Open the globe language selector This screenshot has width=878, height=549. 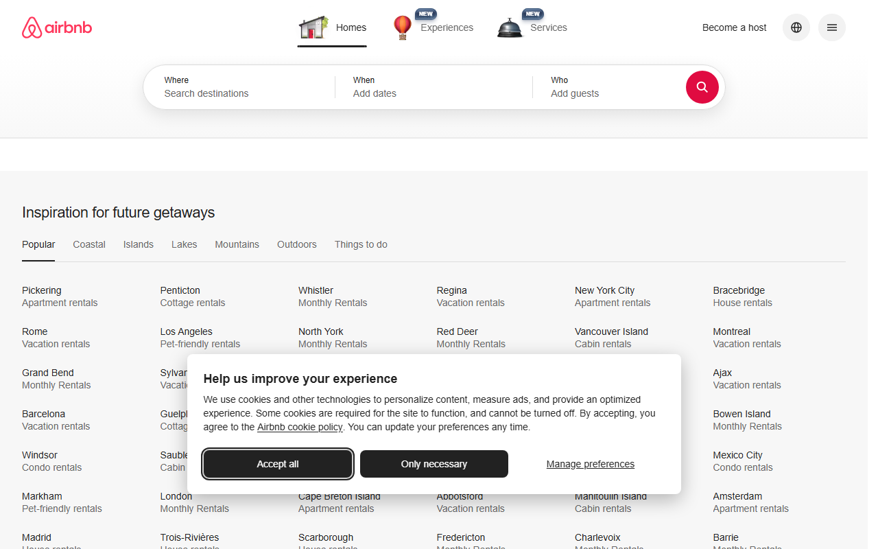[796, 27]
